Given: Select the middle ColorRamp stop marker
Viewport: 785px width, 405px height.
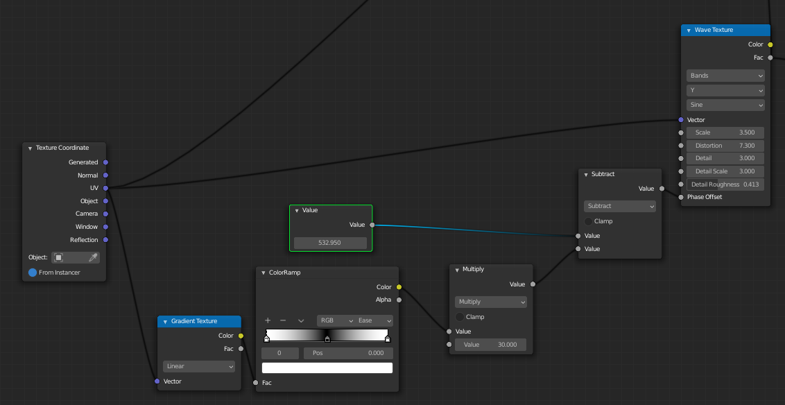Looking at the screenshot, I should tap(327, 339).
